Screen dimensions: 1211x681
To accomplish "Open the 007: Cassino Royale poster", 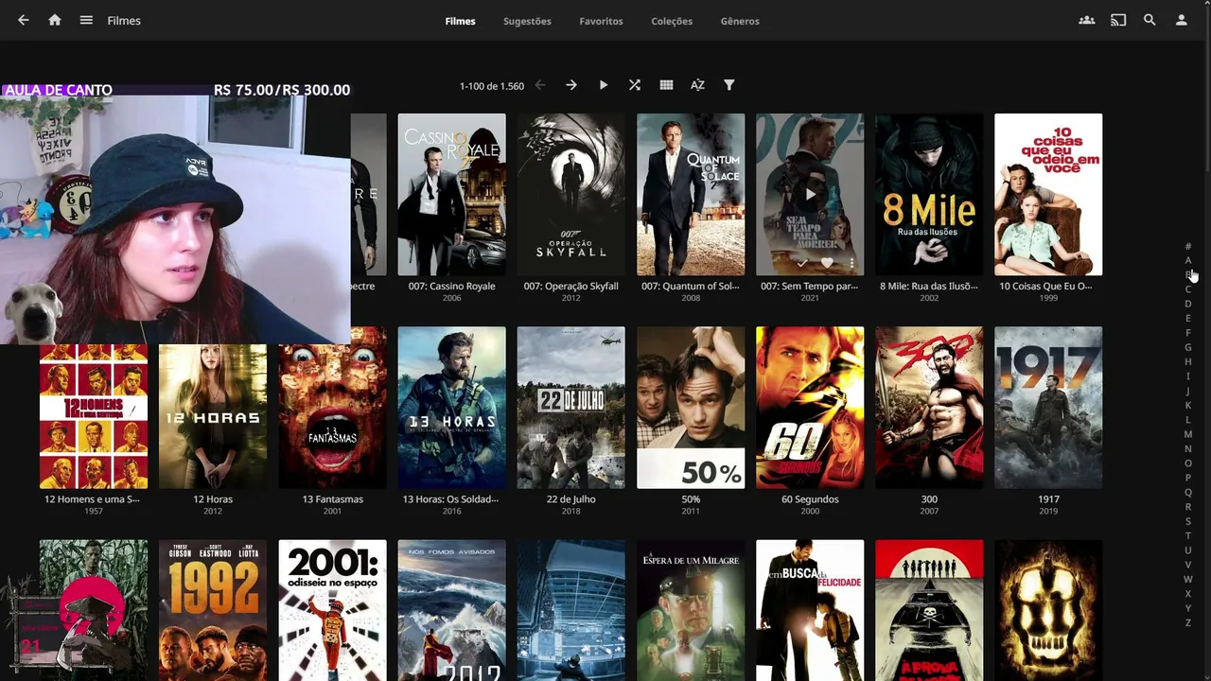I will [x=452, y=194].
